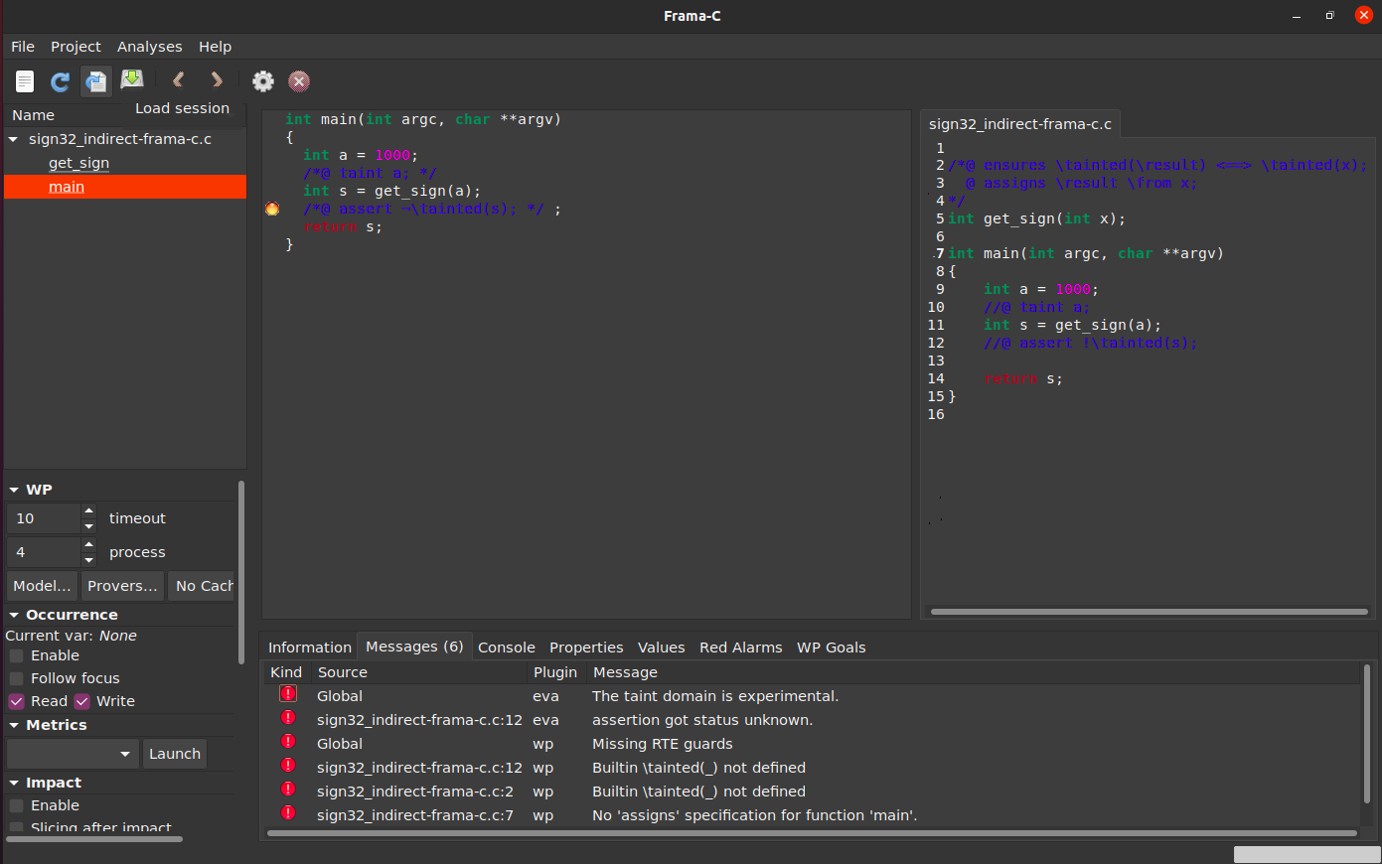Screen dimensions: 1382x864
Task: Click the warning icon for assertion status unknown
Action: [288, 718]
